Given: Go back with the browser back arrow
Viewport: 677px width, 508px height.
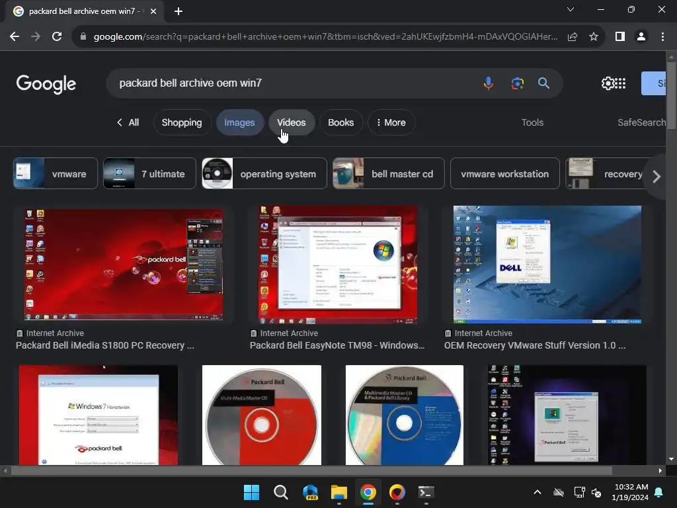Looking at the screenshot, I should 15,37.
